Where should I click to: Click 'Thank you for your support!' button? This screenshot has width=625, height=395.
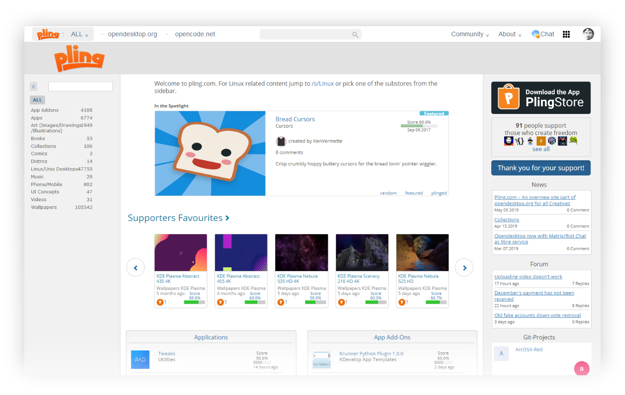tap(541, 168)
